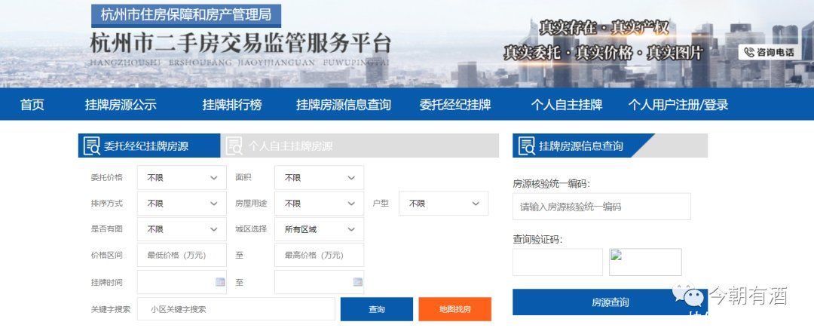Viewport: 814px width, 331px height.
Task: Open the 委托价格 dropdown
Action: 182,178
